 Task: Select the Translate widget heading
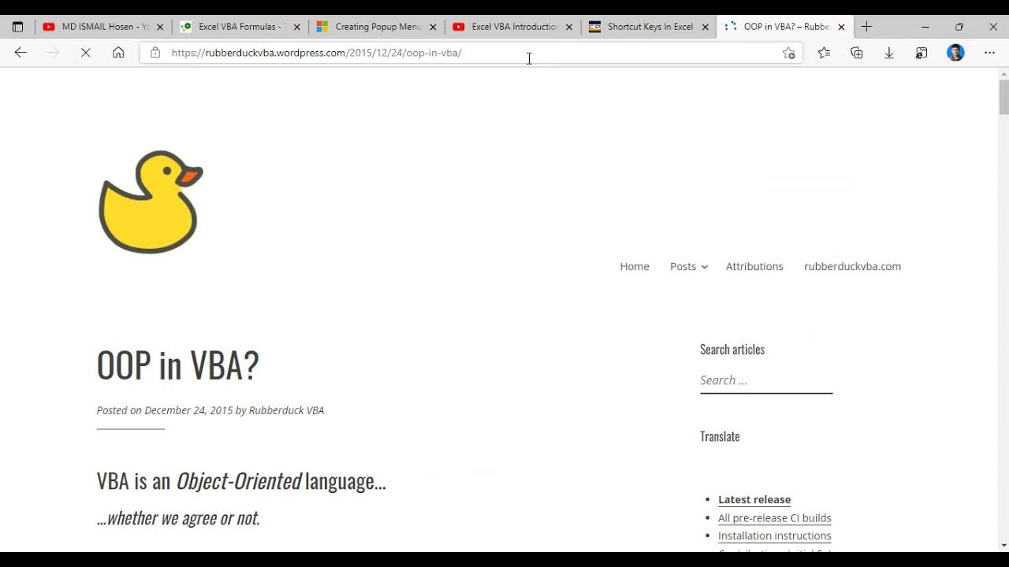coord(720,436)
